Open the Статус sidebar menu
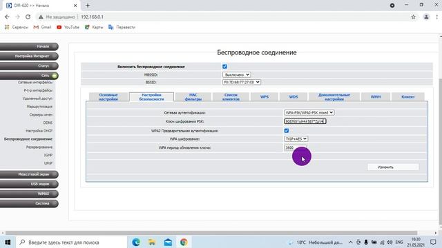 pyautogui.click(x=29, y=66)
